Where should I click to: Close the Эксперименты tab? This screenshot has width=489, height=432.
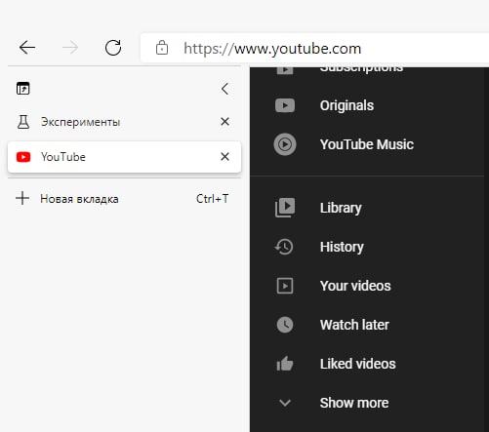(224, 122)
